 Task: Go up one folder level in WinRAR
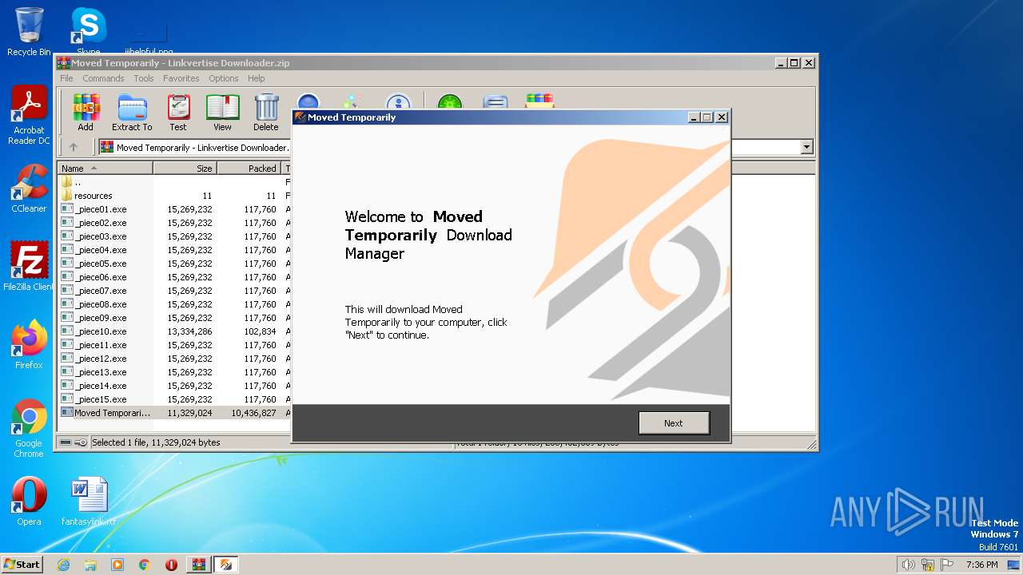(74, 147)
